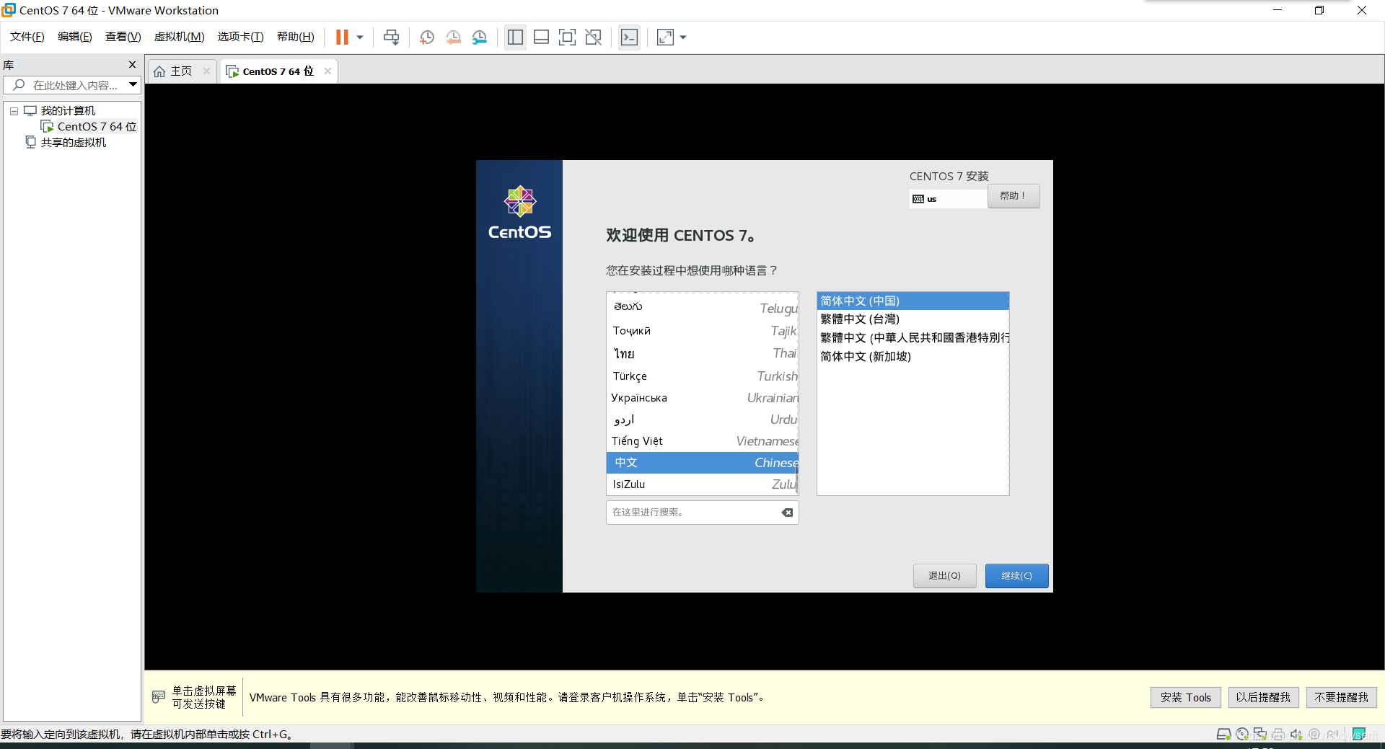
Task: Open the 编辑(E) menu
Action: (75, 37)
